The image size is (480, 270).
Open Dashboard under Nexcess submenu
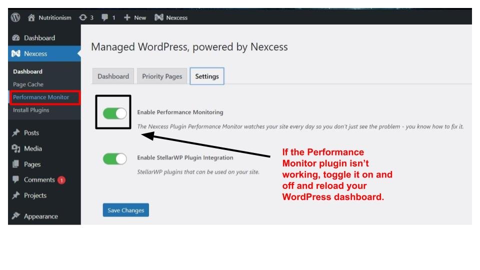pos(27,71)
